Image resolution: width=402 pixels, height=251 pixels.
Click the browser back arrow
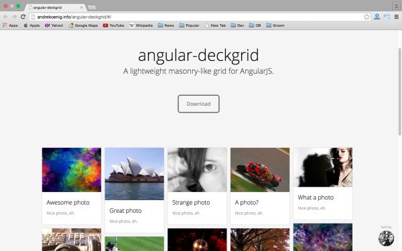pyautogui.click(x=5, y=17)
